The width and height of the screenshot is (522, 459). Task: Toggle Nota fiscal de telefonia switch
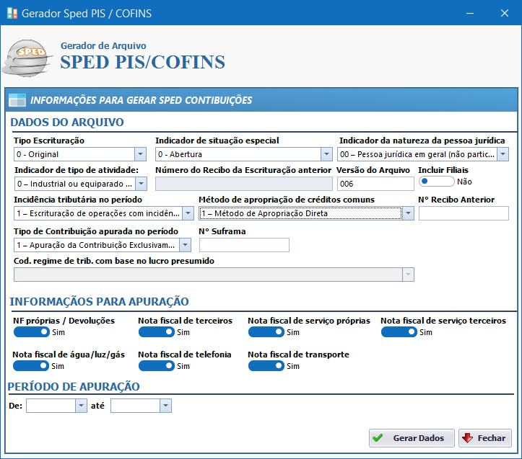(x=157, y=366)
